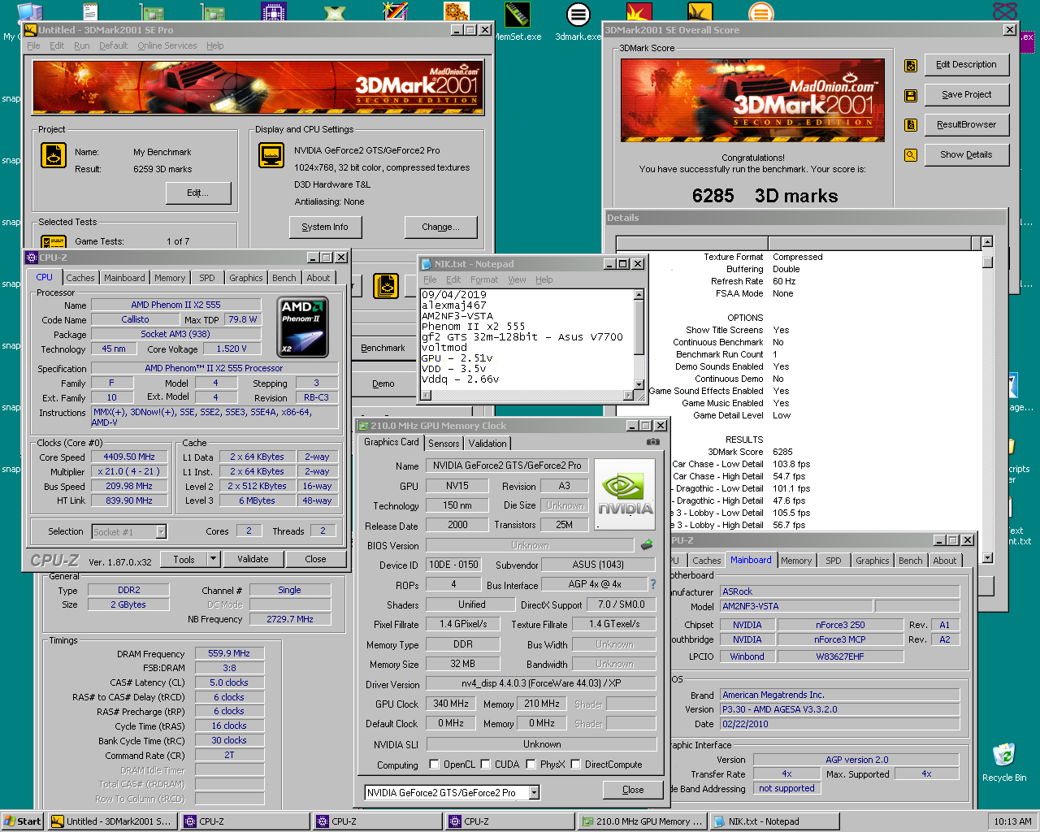Screen dimensions: 1040x832
Task: Click the System Info button
Action: click(x=325, y=227)
